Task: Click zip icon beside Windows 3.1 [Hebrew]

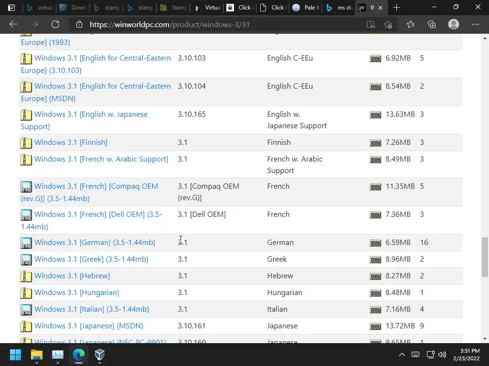Action: coord(26,276)
